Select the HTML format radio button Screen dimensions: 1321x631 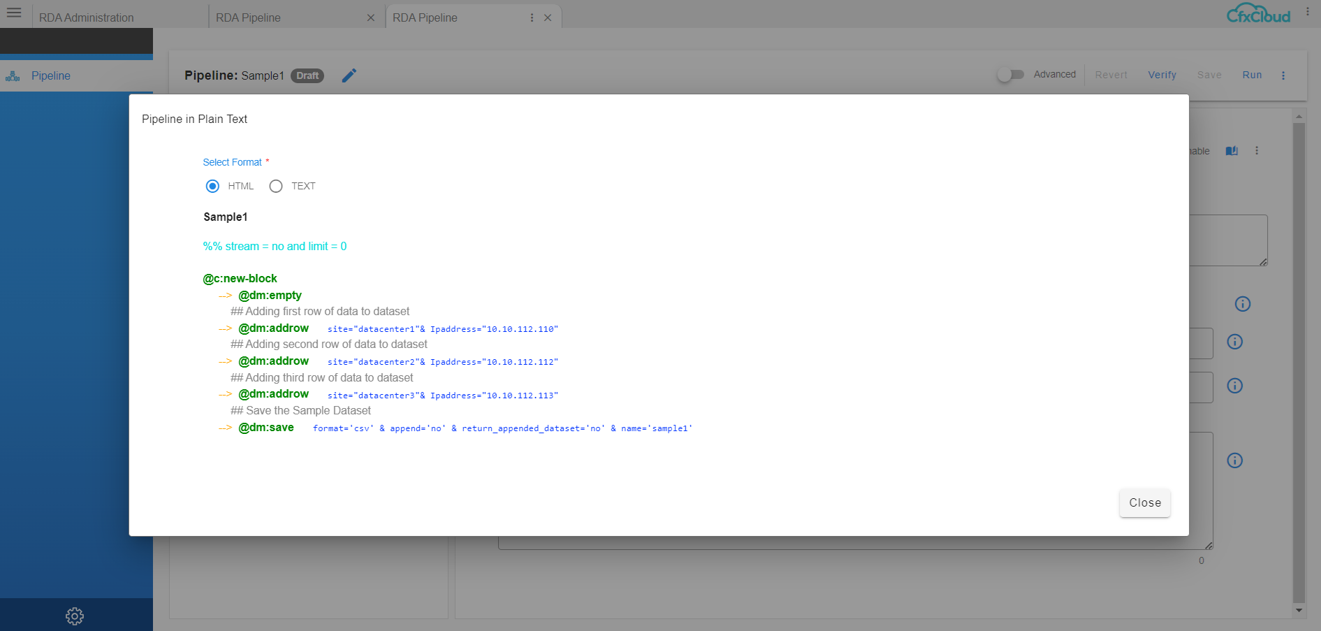tap(212, 186)
